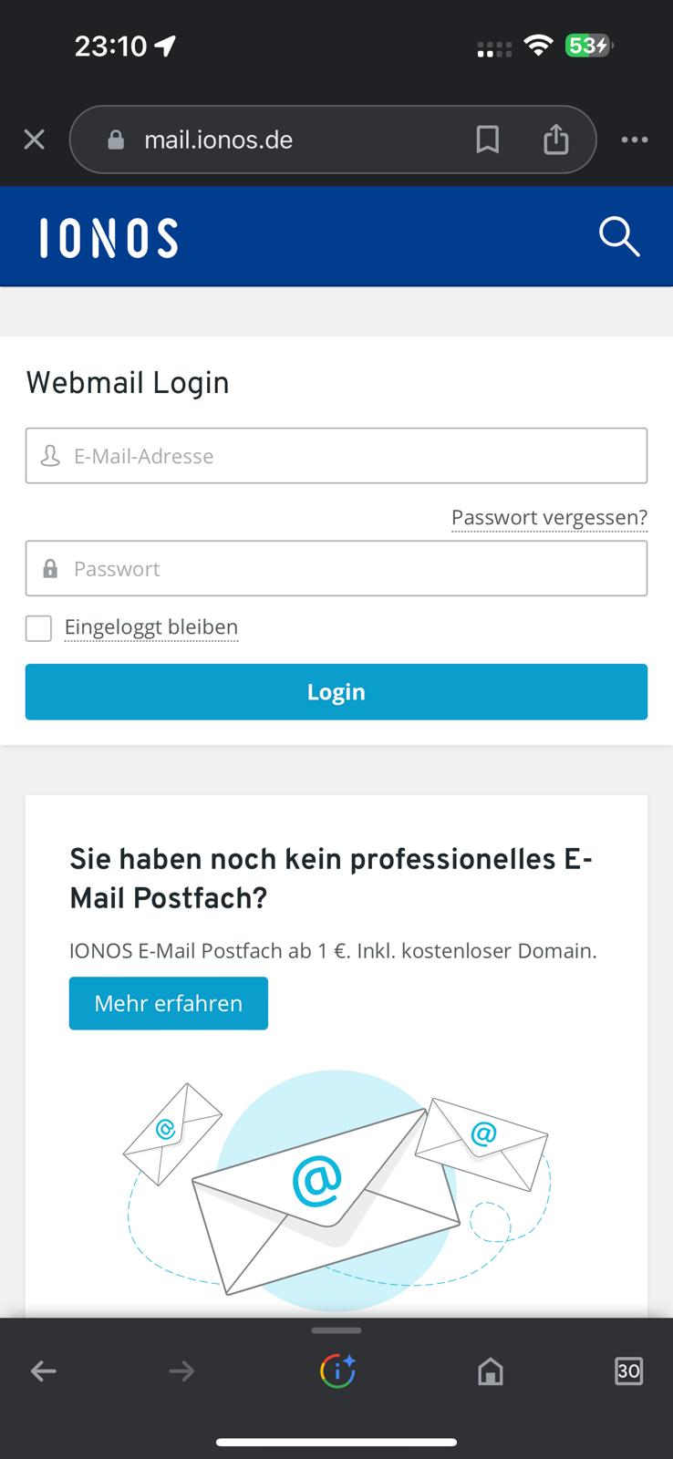Screen dimensions: 673x1459
Task: Tap the Eingeloggt bleiben label text
Action: [x=151, y=627]
